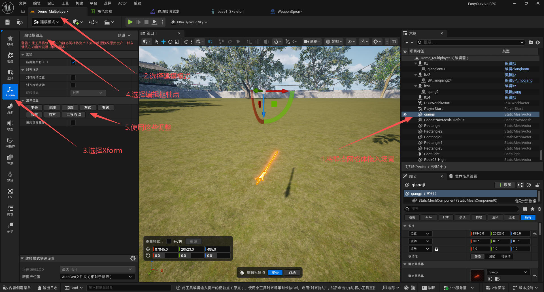
Task: Set mobility to 固定
Action: [492, 257]
